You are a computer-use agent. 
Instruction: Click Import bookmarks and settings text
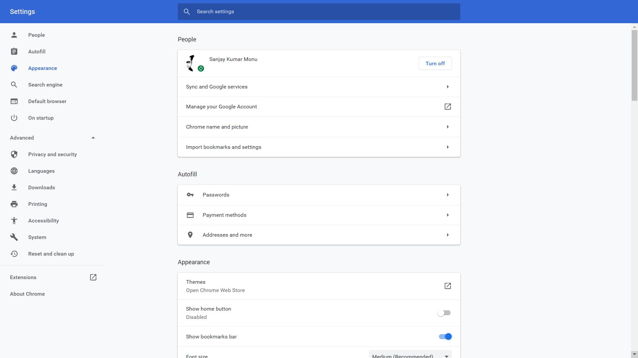(x=224, y=147)
